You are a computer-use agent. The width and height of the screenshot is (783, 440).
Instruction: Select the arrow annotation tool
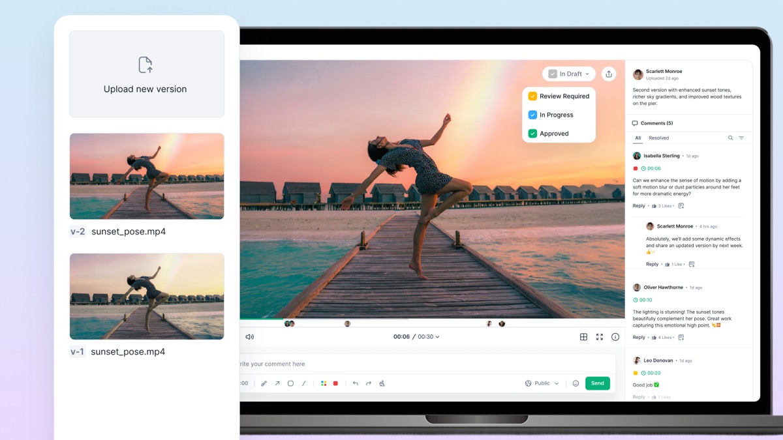[277, 383]
